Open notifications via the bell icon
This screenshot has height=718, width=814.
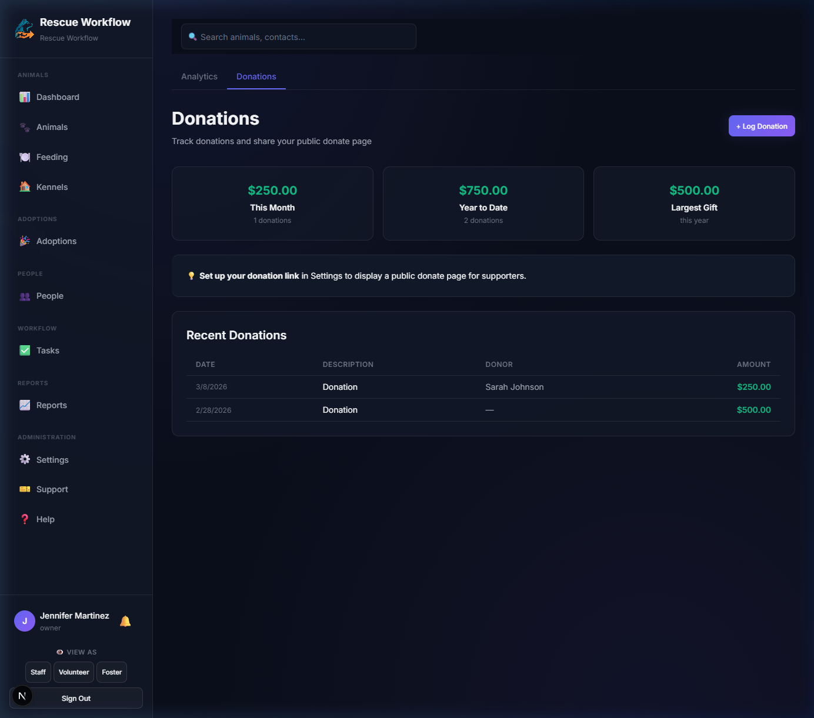pos(125,621)
